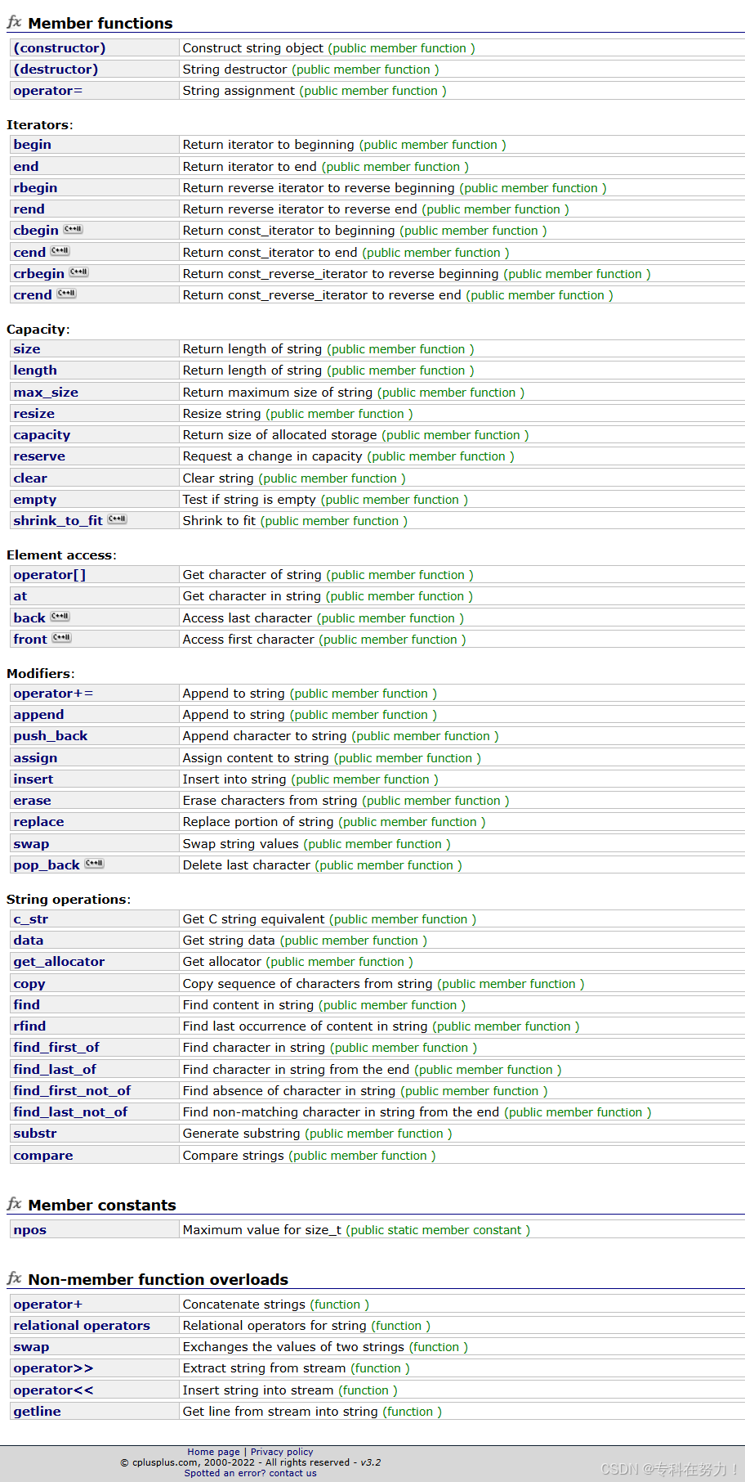Click the C++11 badge next to pop_back

94,864
